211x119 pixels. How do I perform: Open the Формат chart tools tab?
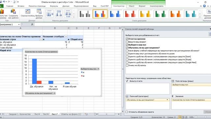pos(142,6)
